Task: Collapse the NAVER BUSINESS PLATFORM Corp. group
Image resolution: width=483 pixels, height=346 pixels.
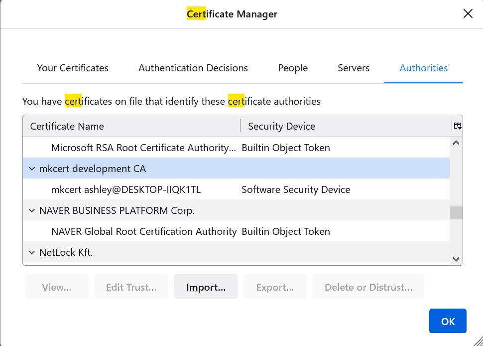Action: pyautogui.click(x=31, y=210)
